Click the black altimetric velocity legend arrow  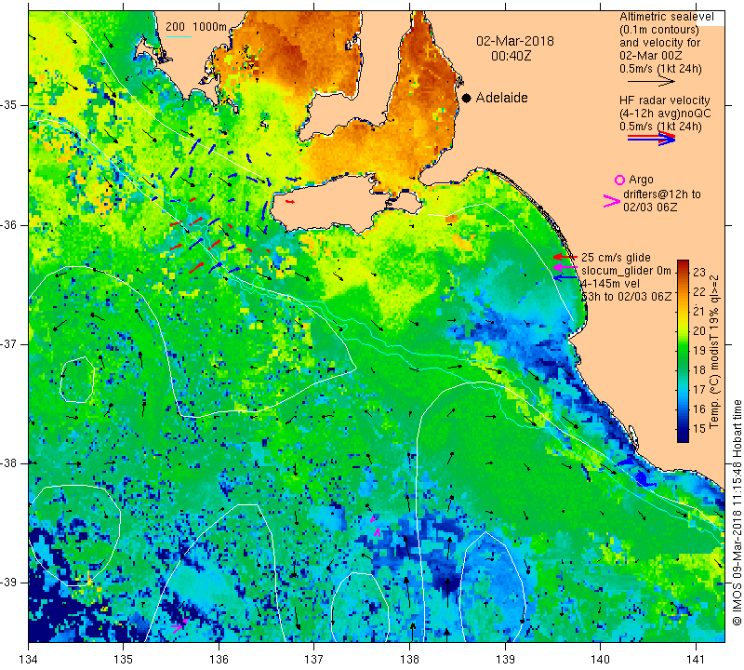tap(651, 82)
